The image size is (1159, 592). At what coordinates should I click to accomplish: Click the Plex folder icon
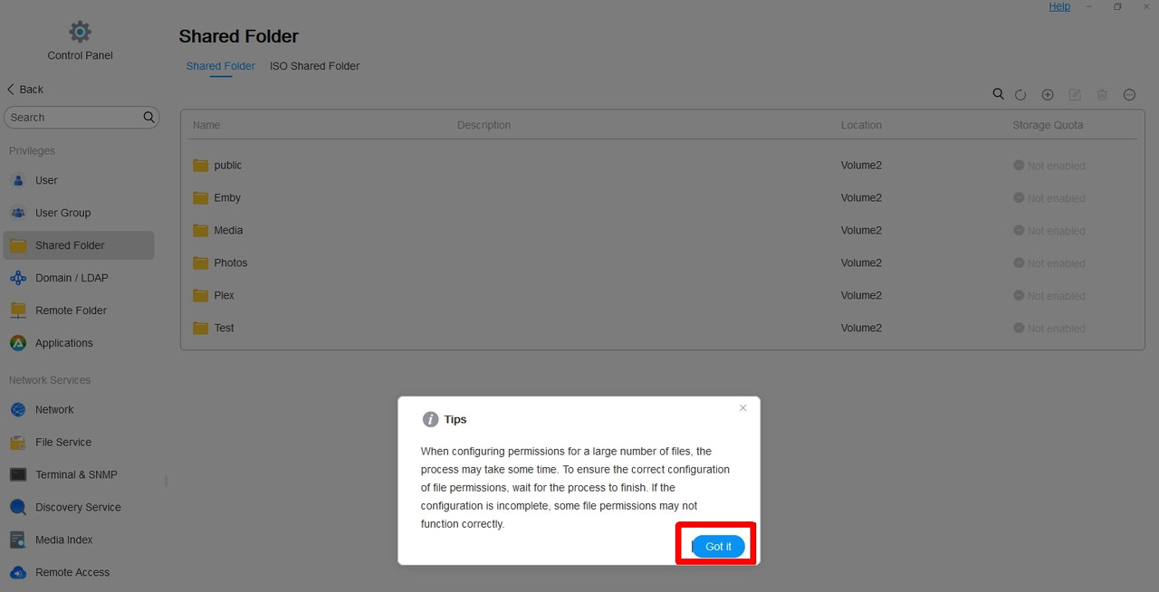pos(200,296)
